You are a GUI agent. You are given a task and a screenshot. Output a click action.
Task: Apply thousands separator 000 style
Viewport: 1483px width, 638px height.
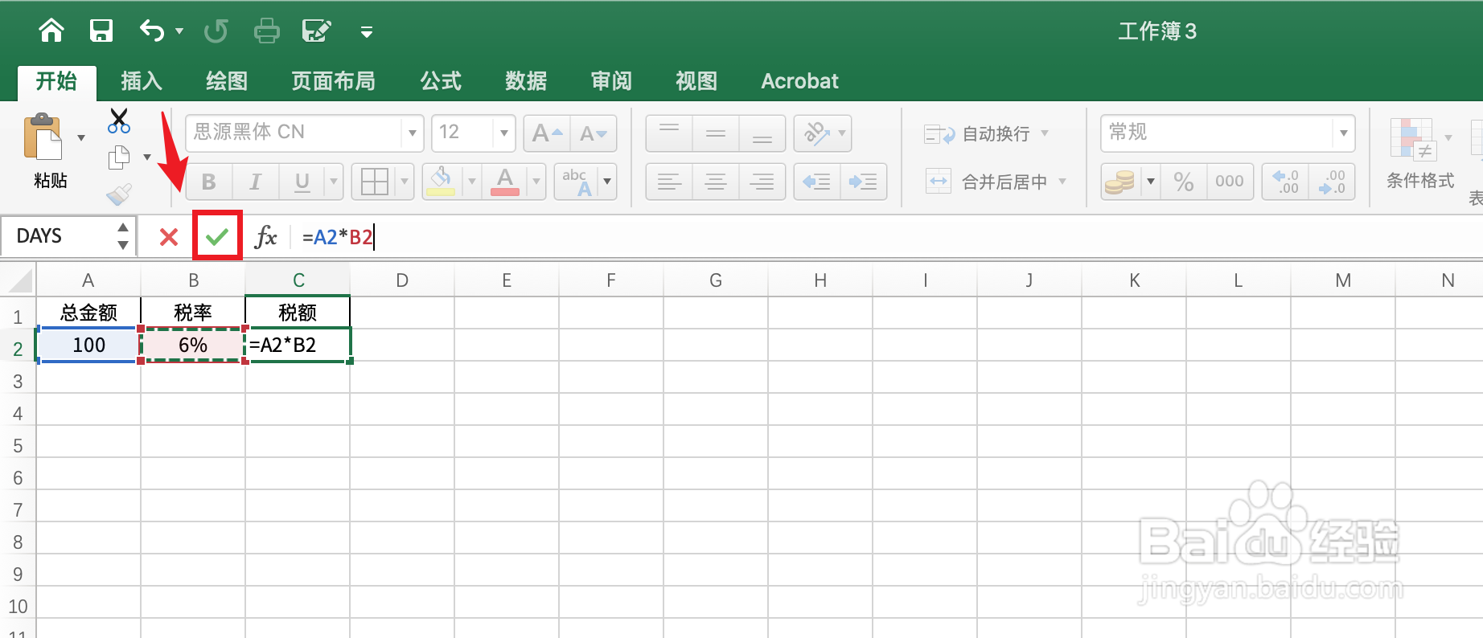tap(1230, 182)
